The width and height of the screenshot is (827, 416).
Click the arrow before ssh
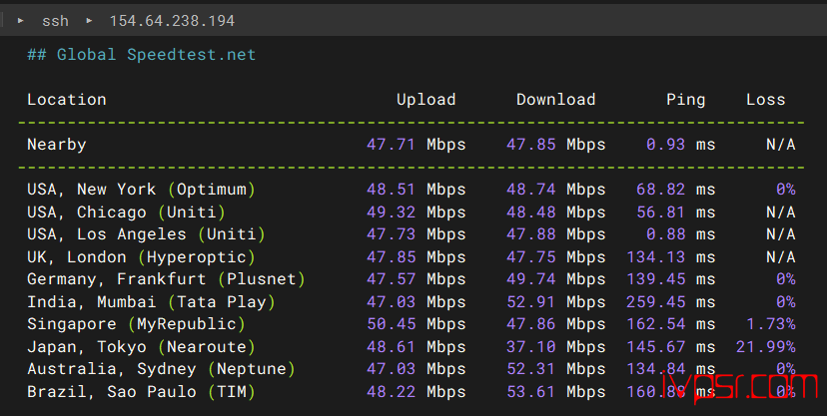click(21, 21)
